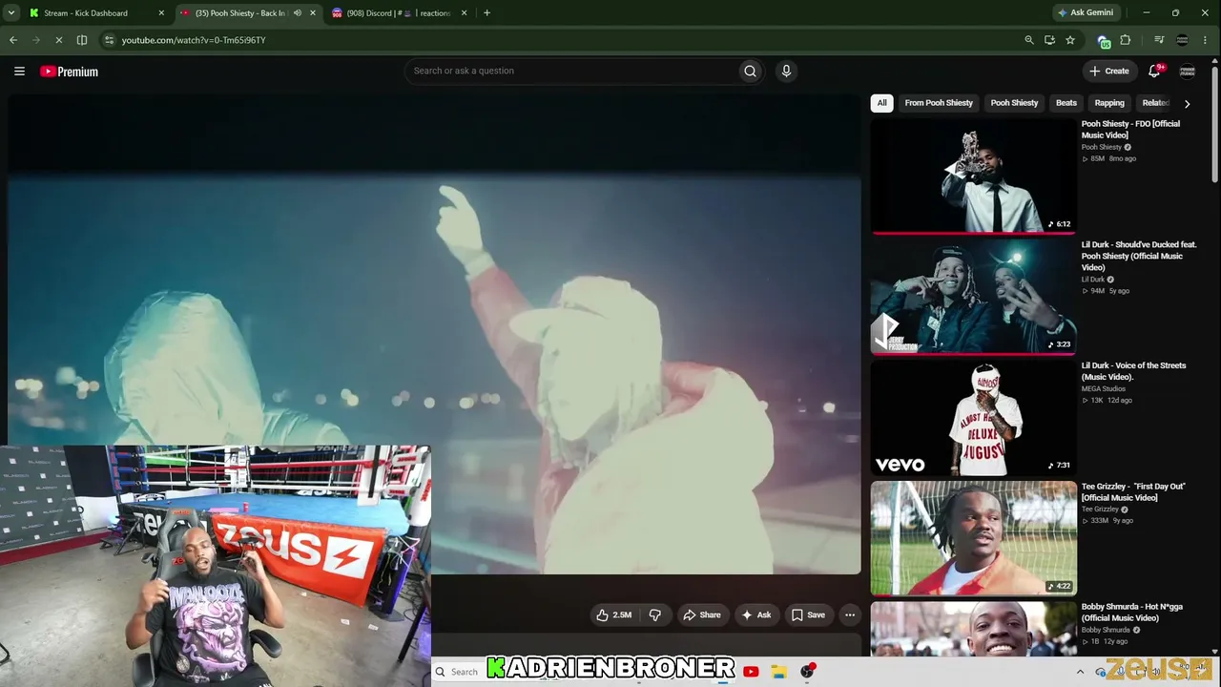Open the tab search dropdown arrow
Image resolution: width=1221 pixels, height=687 pixels.
tap(11, 13)
